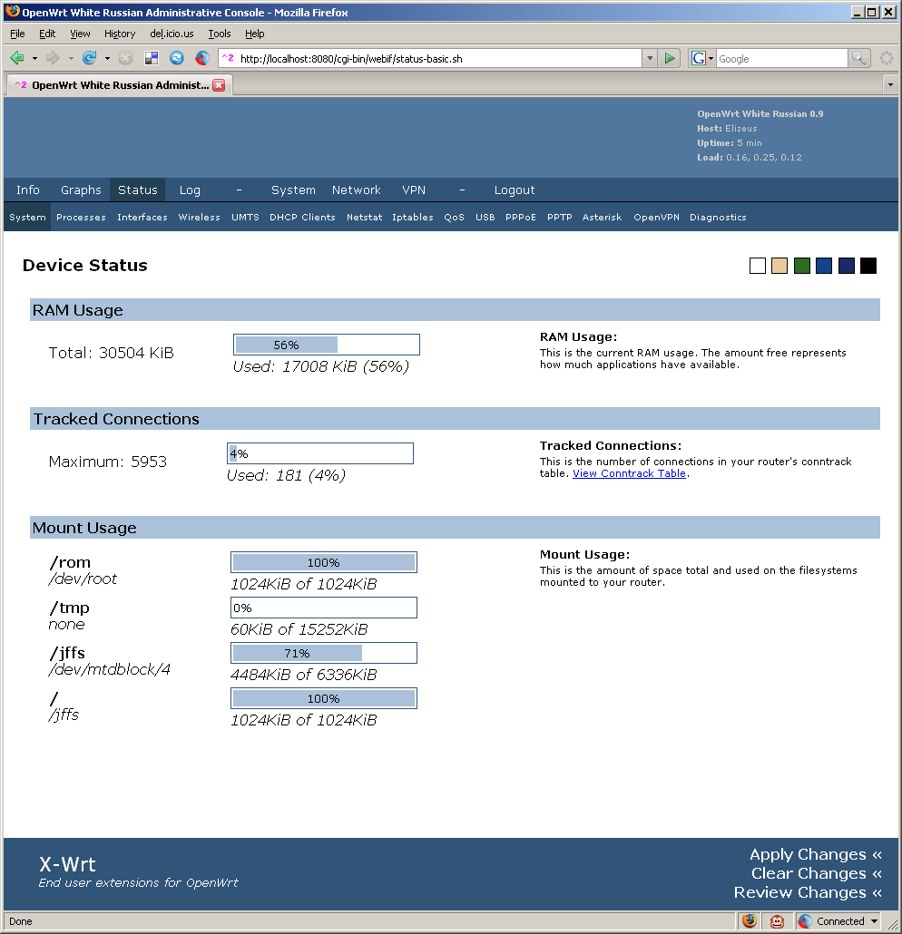Open the History menu
The height and width of the screenshot is (934, 902).
point(120,34)
